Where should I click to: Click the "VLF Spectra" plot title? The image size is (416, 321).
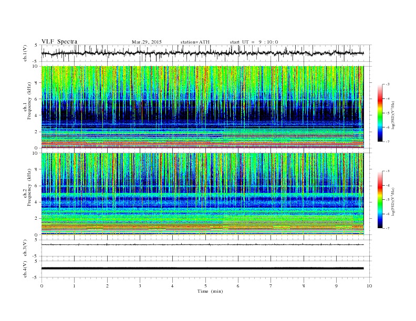pyautogui.click(x=59, y=41)
